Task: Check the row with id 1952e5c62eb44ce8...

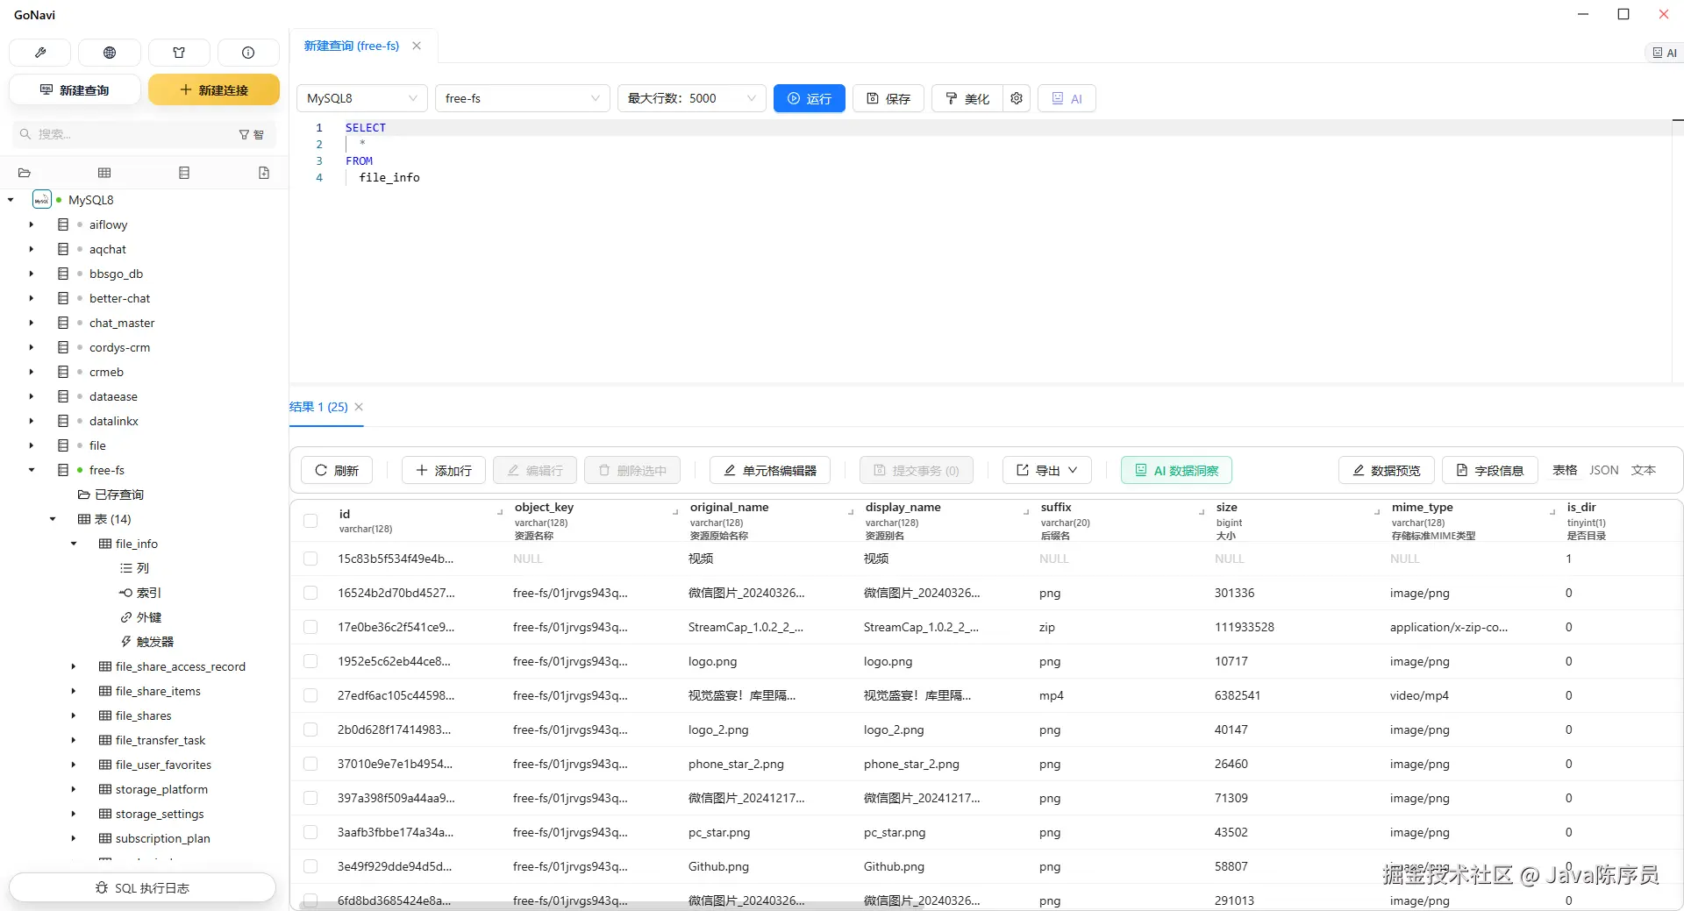Action: click(x=310, y=661)
